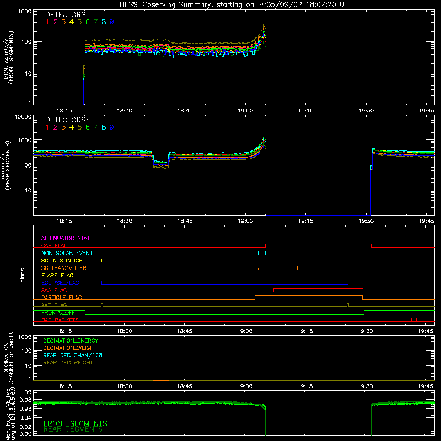
Task: Click the ATTENUATOR STATE flag label
Action: coord(67,238)
